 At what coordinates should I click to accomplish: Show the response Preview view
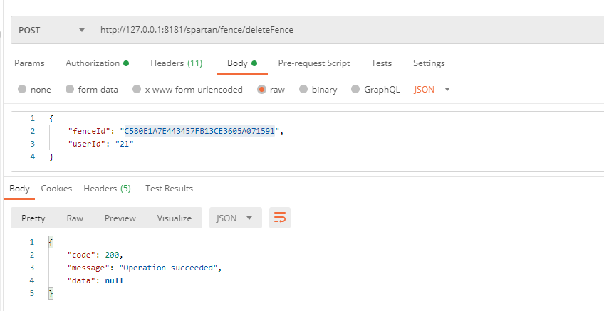(120, 218)
